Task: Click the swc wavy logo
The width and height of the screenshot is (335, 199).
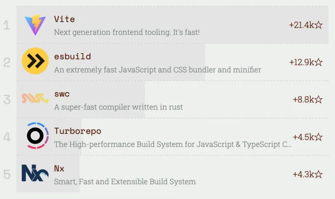Action: pyautogui.click(x=35, y=98)
